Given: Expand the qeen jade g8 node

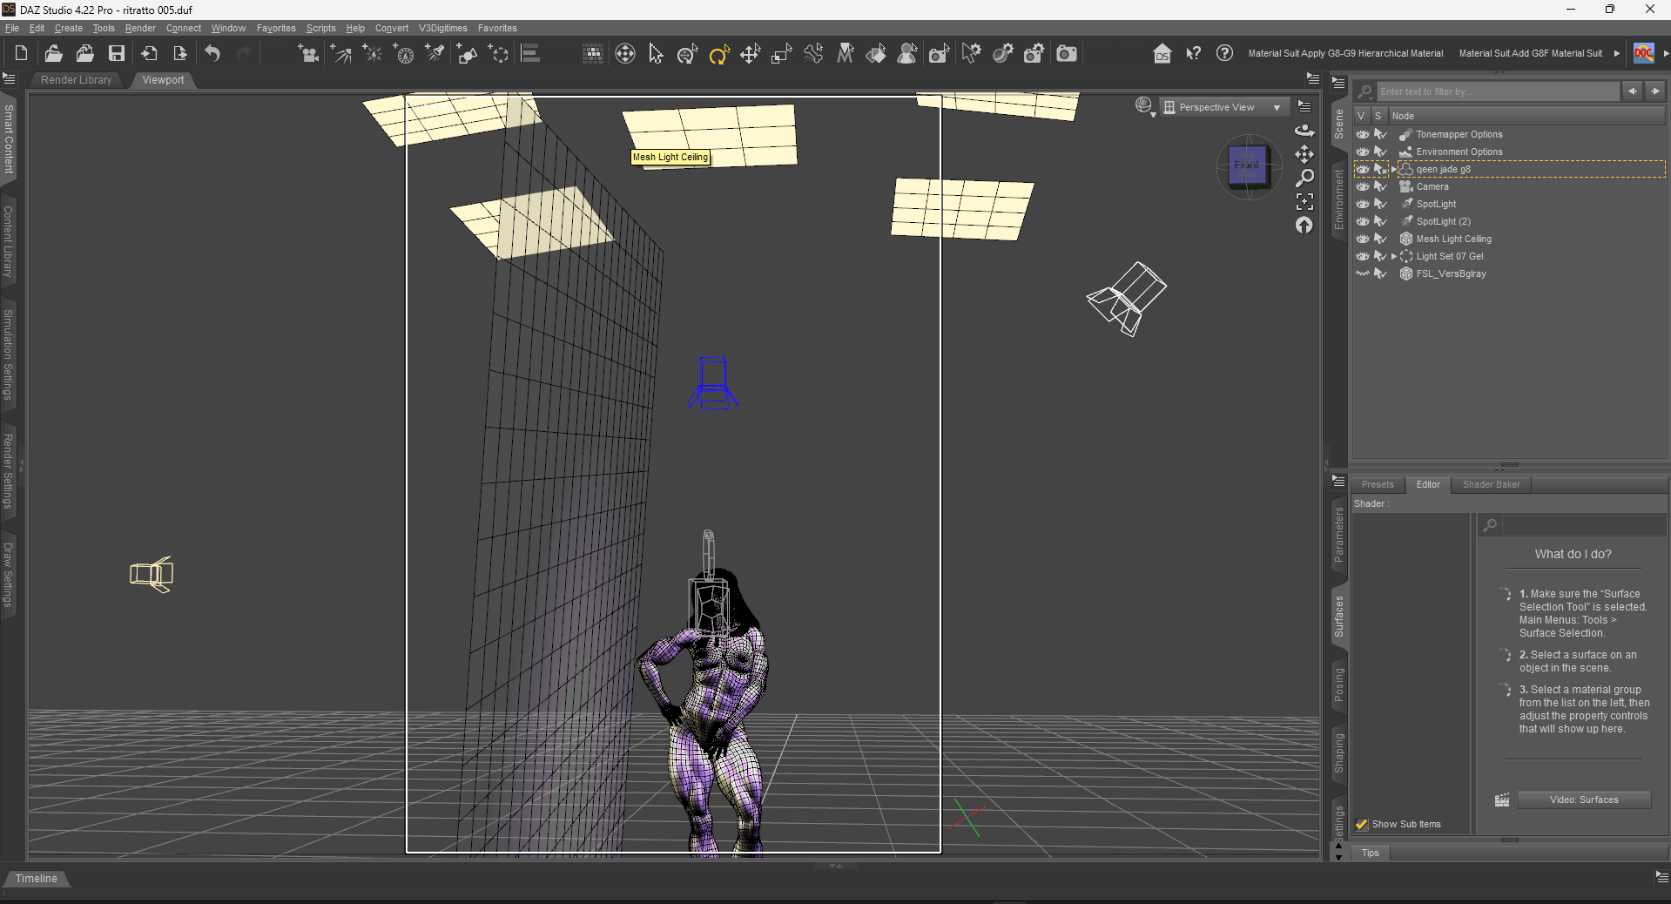Looking at the screenshot, I should tap(1393, 169).
